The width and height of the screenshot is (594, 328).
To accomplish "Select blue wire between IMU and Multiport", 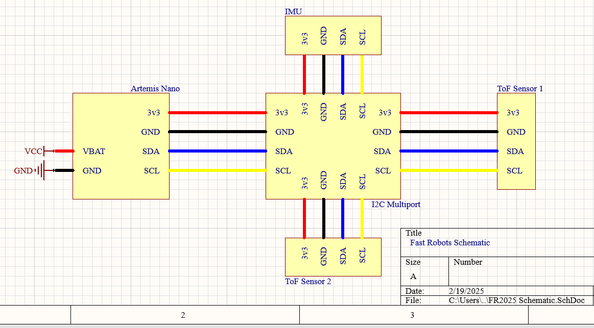I will (x=343, y=74).
